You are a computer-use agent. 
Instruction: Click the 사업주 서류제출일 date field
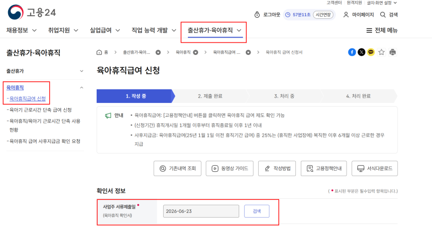click(x=201, y=211)
